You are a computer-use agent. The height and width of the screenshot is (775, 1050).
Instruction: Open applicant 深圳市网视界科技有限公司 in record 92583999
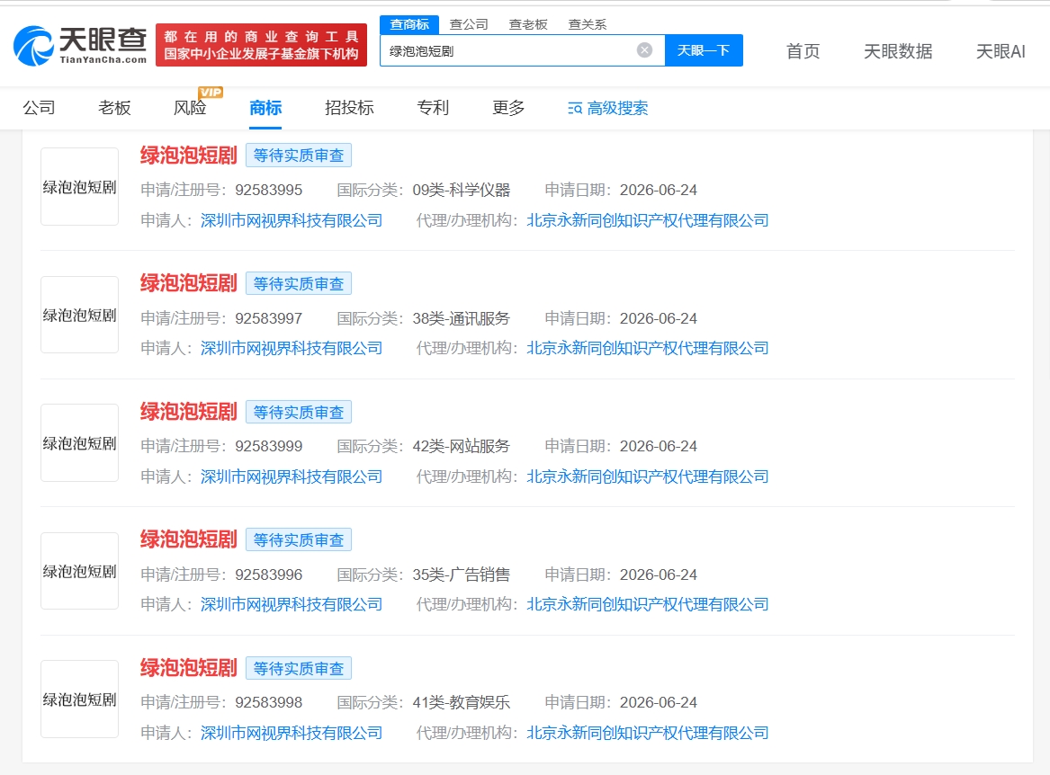[x=292, y=477]
